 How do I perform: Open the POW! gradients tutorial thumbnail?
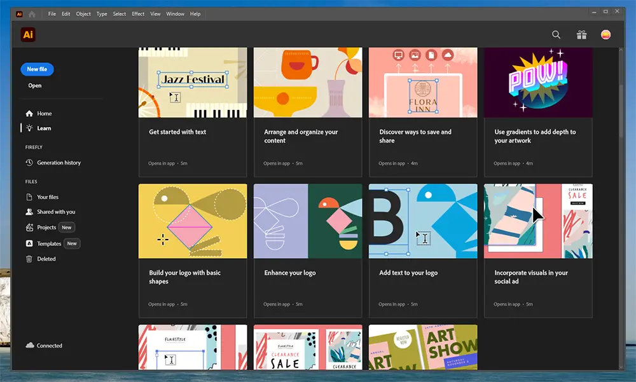[x=538, y=83]
